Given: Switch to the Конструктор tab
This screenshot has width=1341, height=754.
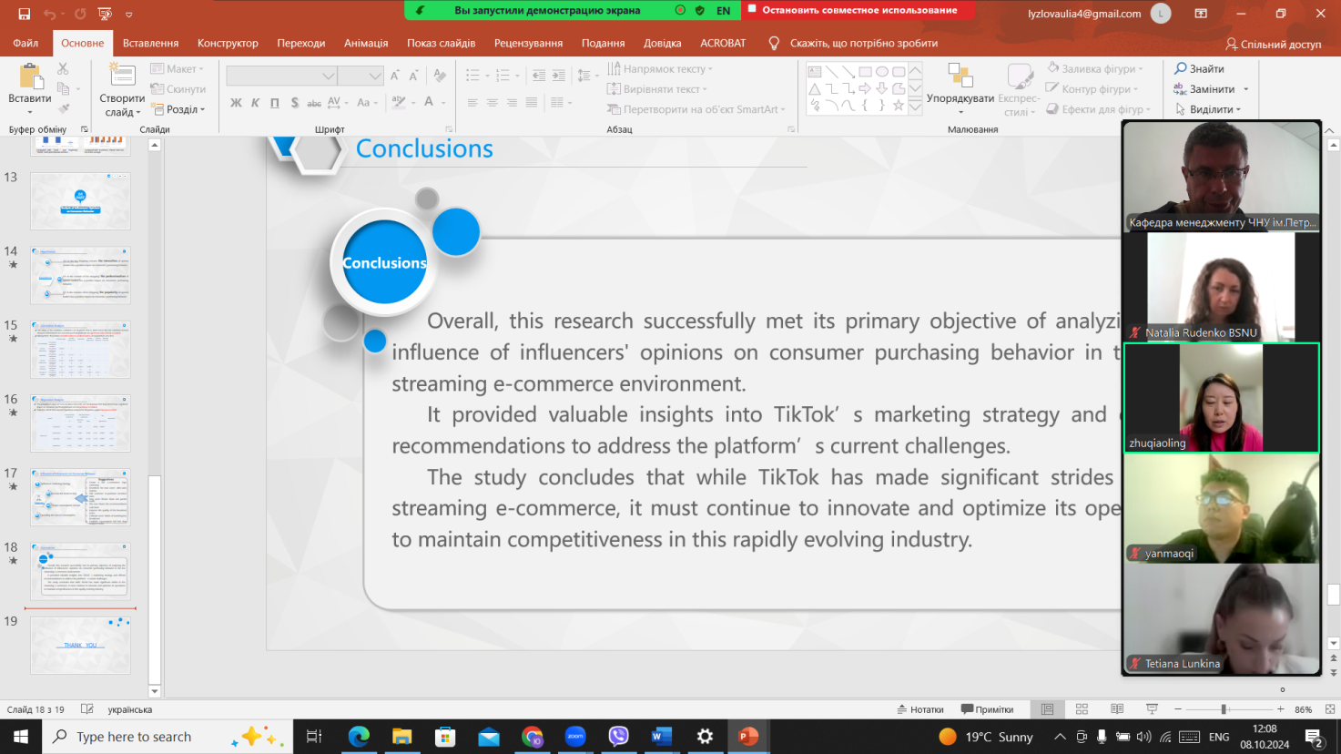Looking at the screenshot, I should [x=228, y=43].
